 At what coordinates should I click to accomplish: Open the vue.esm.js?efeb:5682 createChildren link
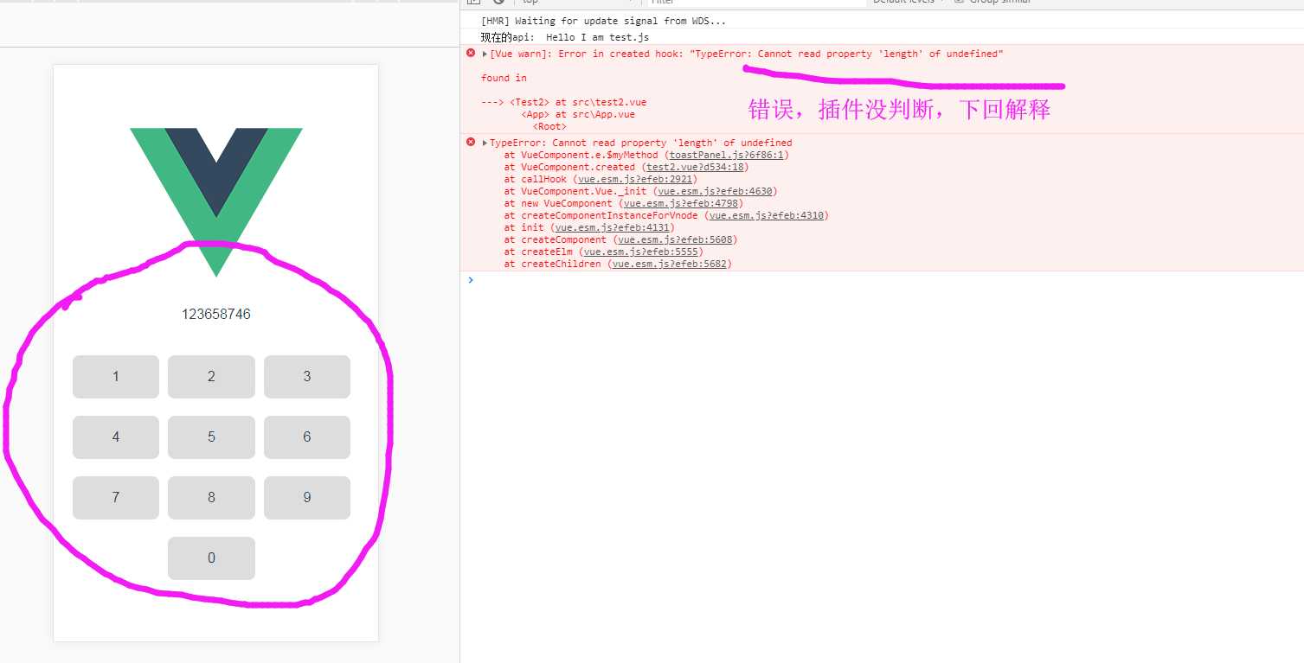point(670,264)
